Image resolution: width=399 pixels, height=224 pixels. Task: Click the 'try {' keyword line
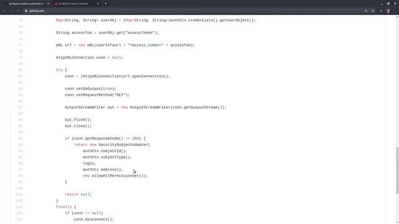coord(61,70)
